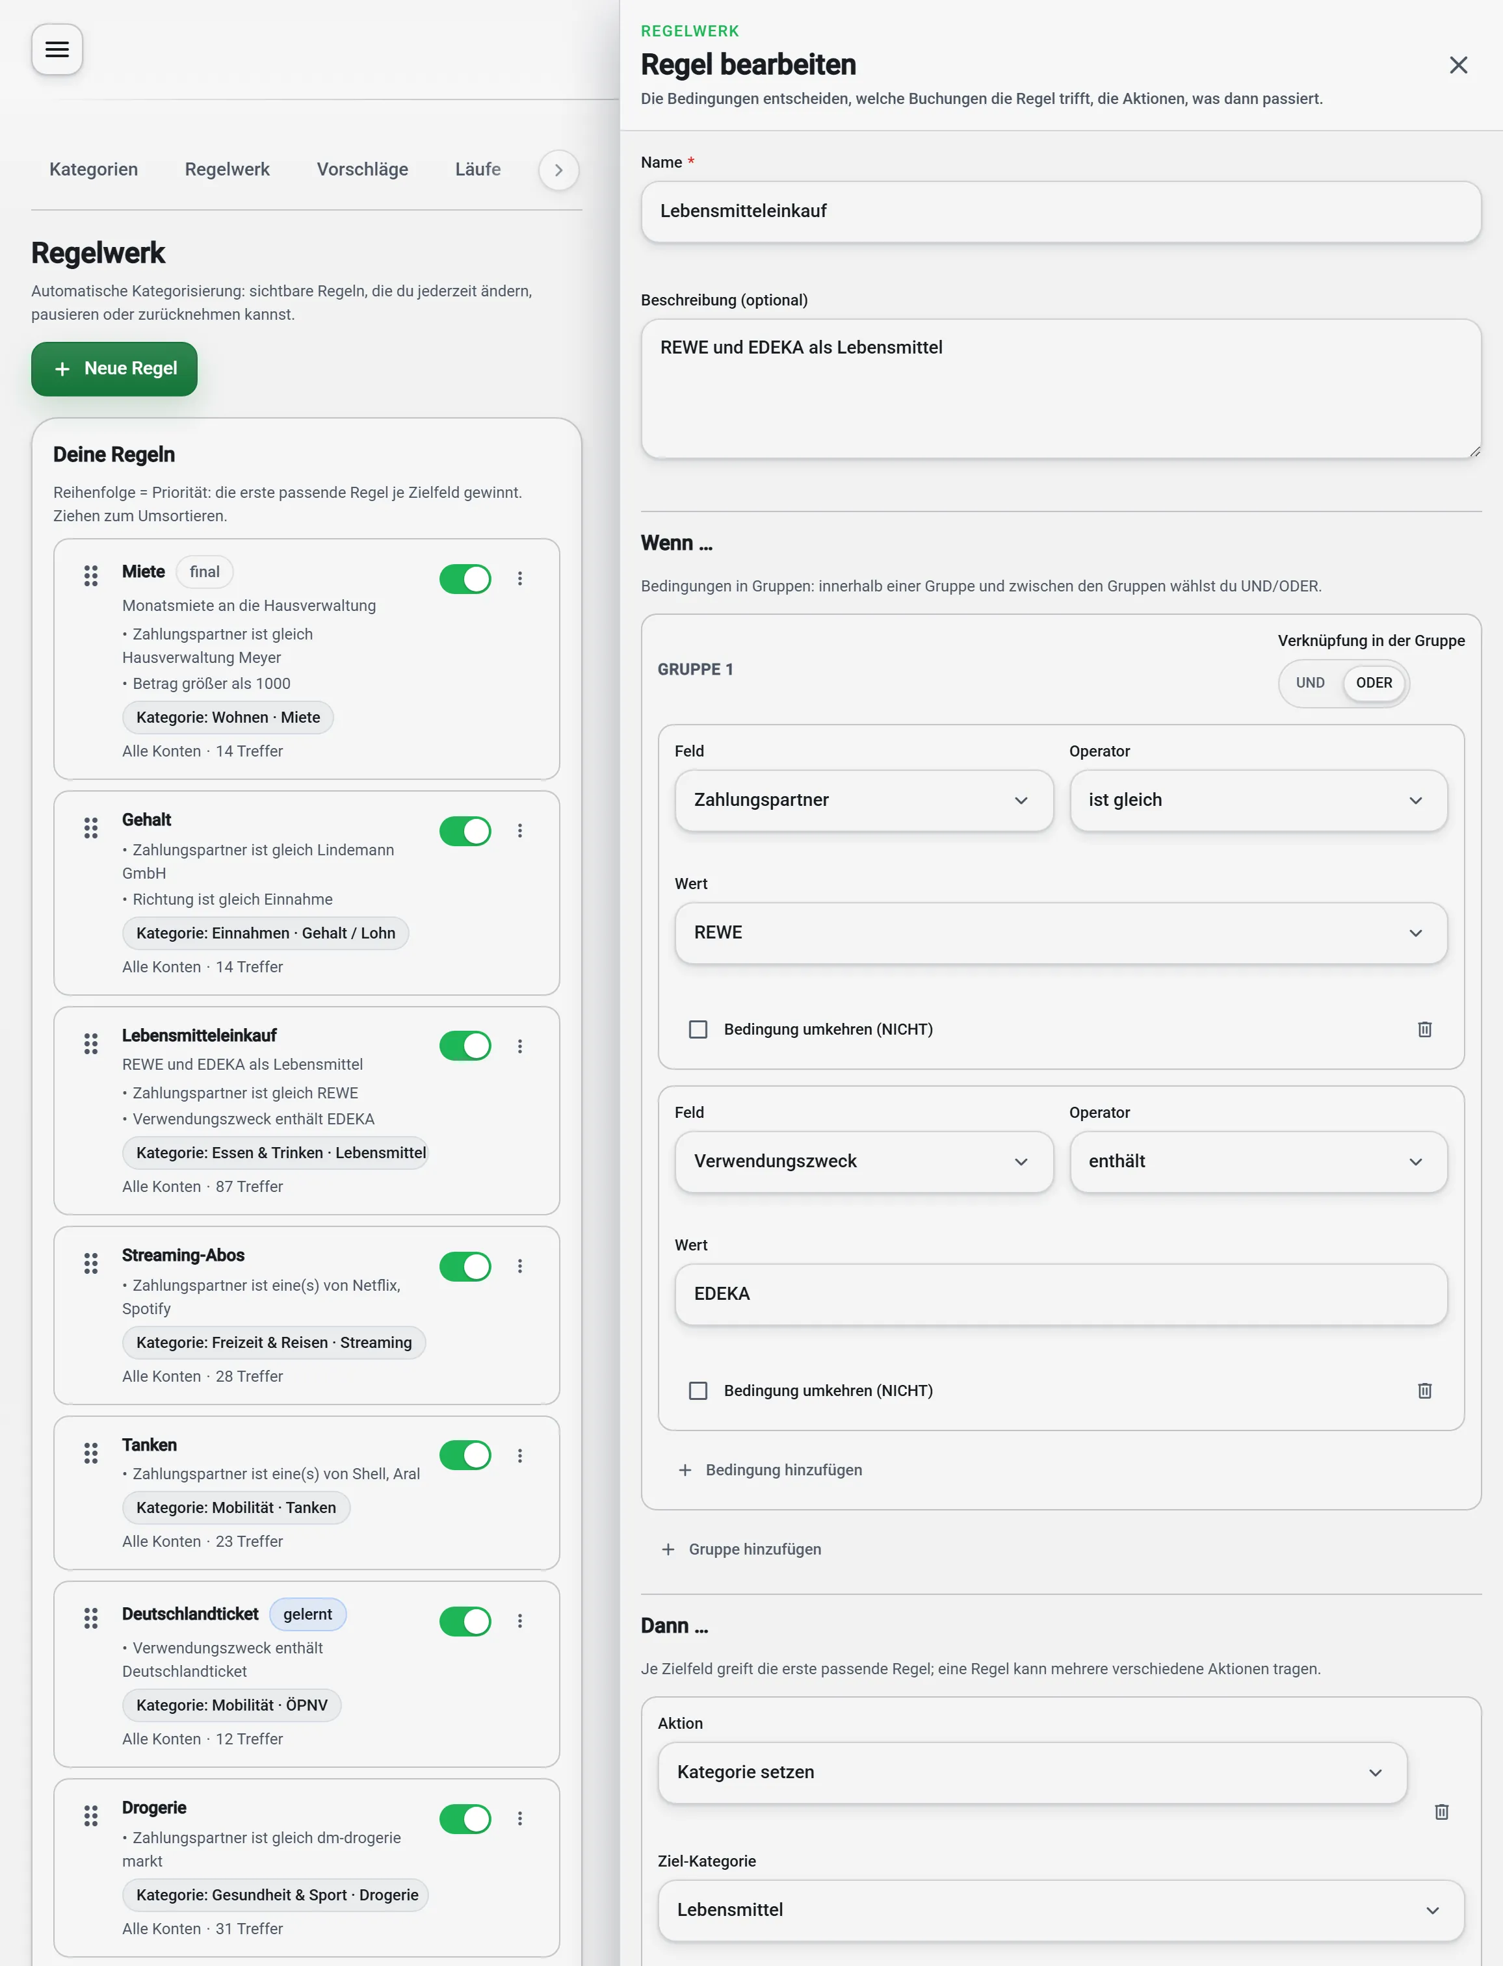1503x1966 pixels.
Task: Check Bedingung umkehren for the REWE condition
Action: click(699, 1029)
